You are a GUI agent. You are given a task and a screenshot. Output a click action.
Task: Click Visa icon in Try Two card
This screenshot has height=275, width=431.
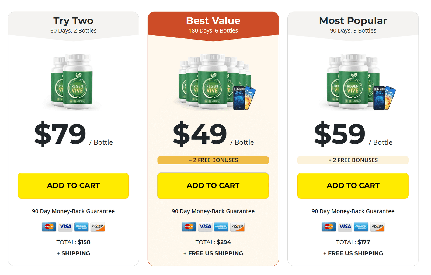65,227
